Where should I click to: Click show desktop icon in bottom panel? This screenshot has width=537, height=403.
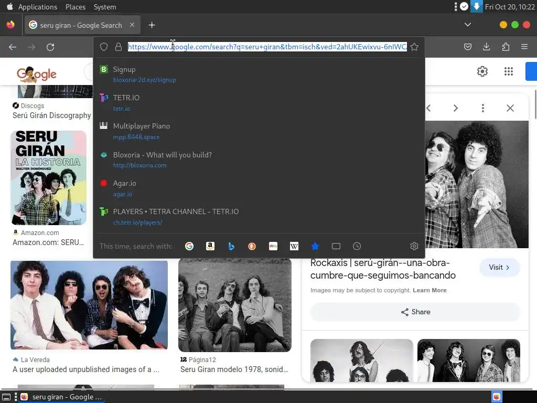6,397
